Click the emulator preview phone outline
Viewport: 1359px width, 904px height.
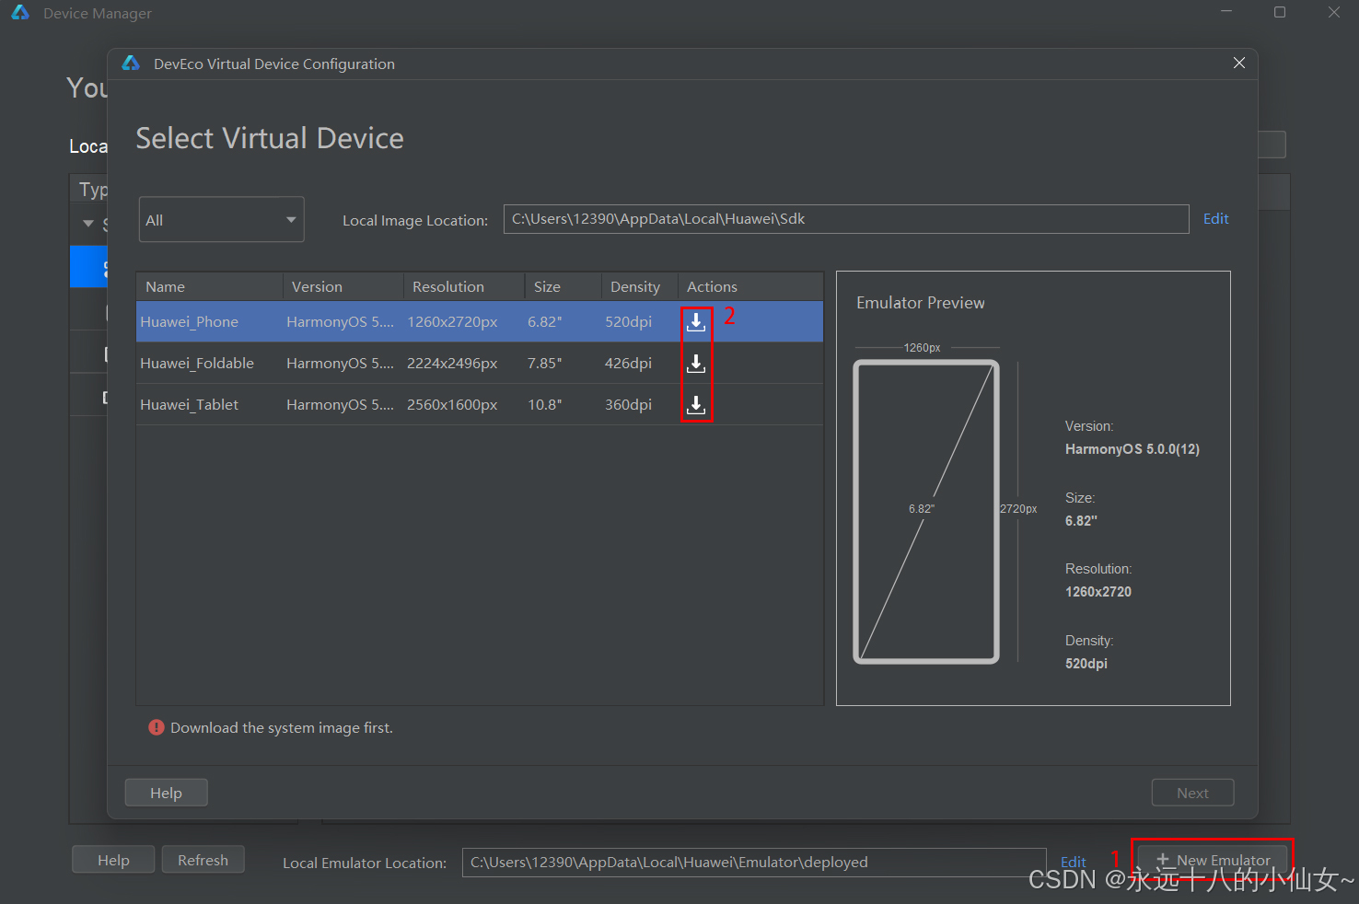pyautogui.click(x=926, y=511)
